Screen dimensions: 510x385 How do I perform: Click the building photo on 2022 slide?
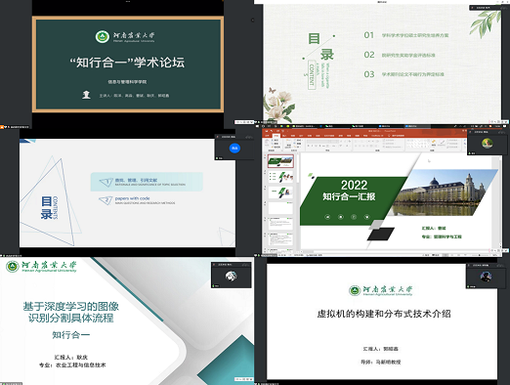pos(444,192)
